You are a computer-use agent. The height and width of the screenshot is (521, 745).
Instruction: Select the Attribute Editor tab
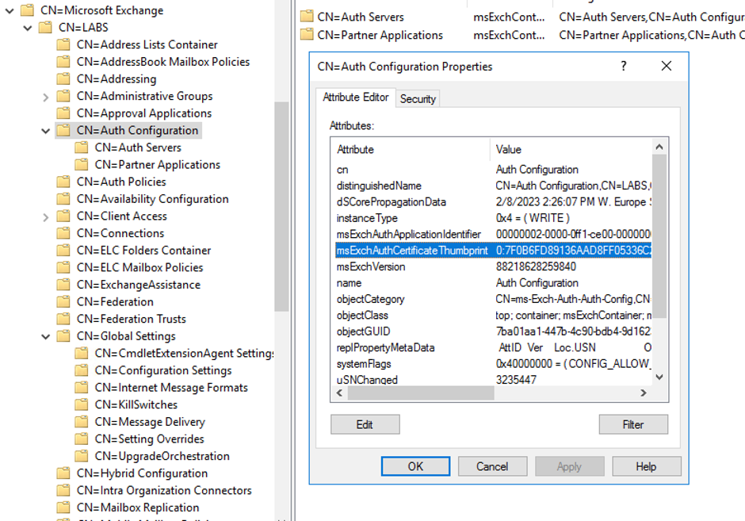pos(355,98)
